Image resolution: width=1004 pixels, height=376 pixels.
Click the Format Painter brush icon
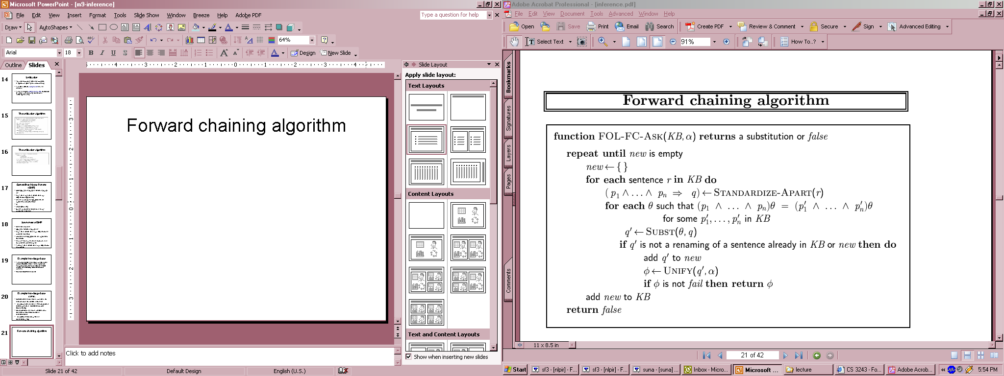click(140, 40)
